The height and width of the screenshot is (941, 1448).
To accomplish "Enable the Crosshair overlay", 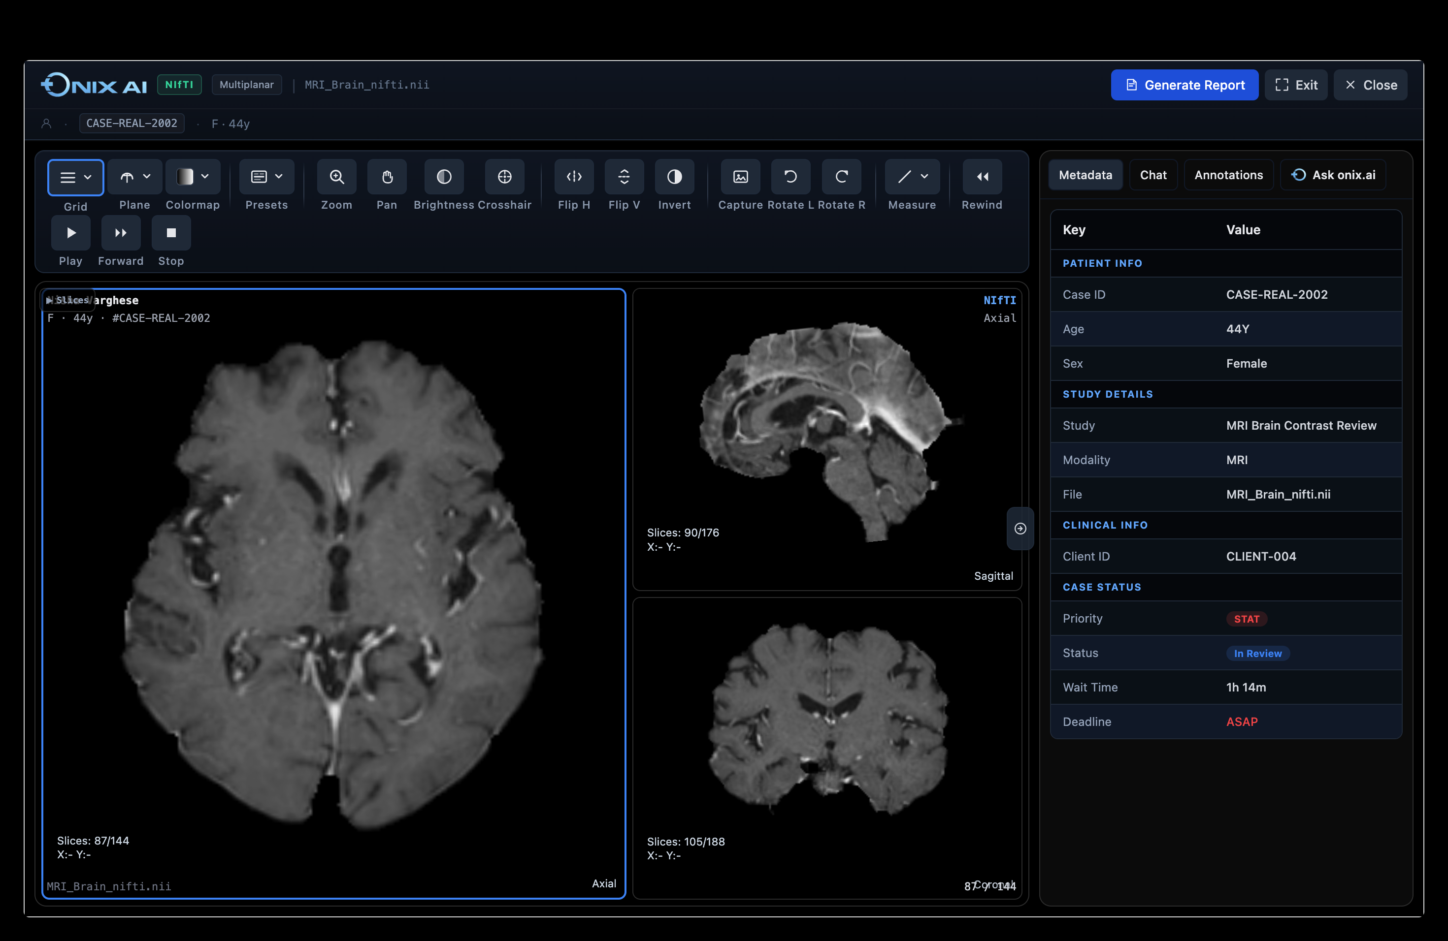I will 504,178.
